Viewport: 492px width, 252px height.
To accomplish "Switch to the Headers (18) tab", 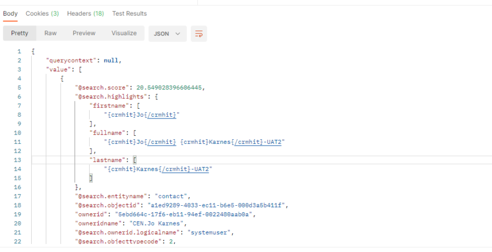I will point(85,13).
